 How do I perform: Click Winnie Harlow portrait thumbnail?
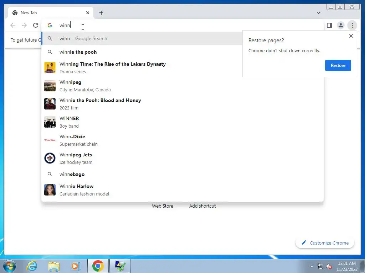(50, 190)
